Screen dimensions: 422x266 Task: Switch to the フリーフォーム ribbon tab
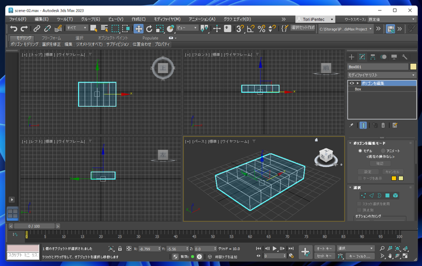point(51,38)
